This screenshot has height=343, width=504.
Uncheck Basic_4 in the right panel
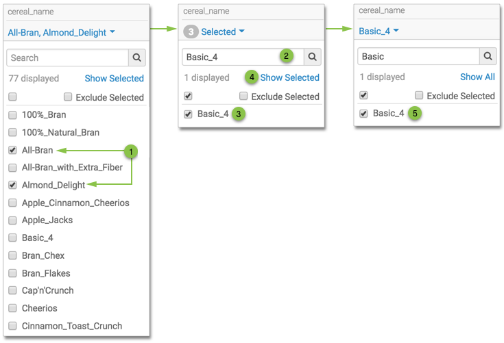(363, 114)
